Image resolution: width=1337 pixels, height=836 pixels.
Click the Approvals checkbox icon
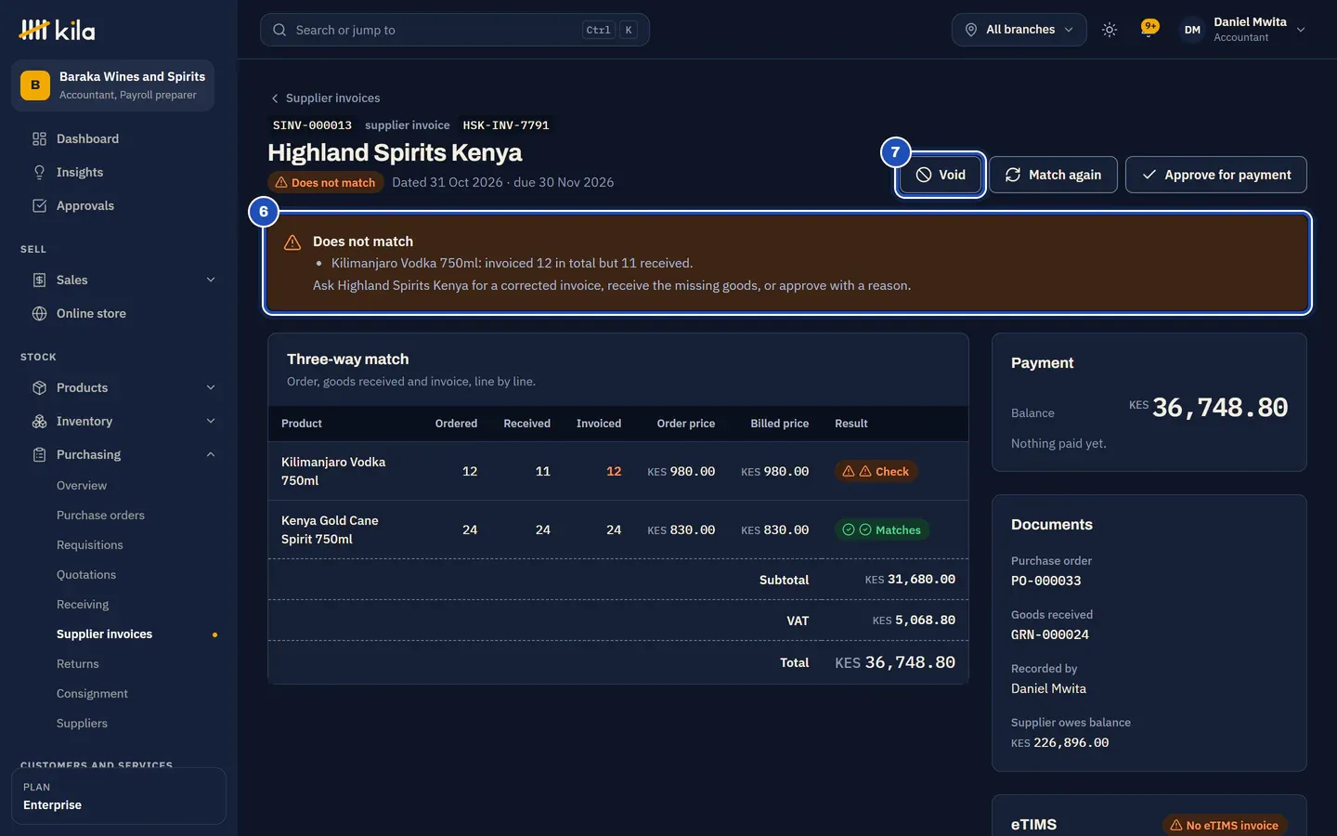pos(39,206)
